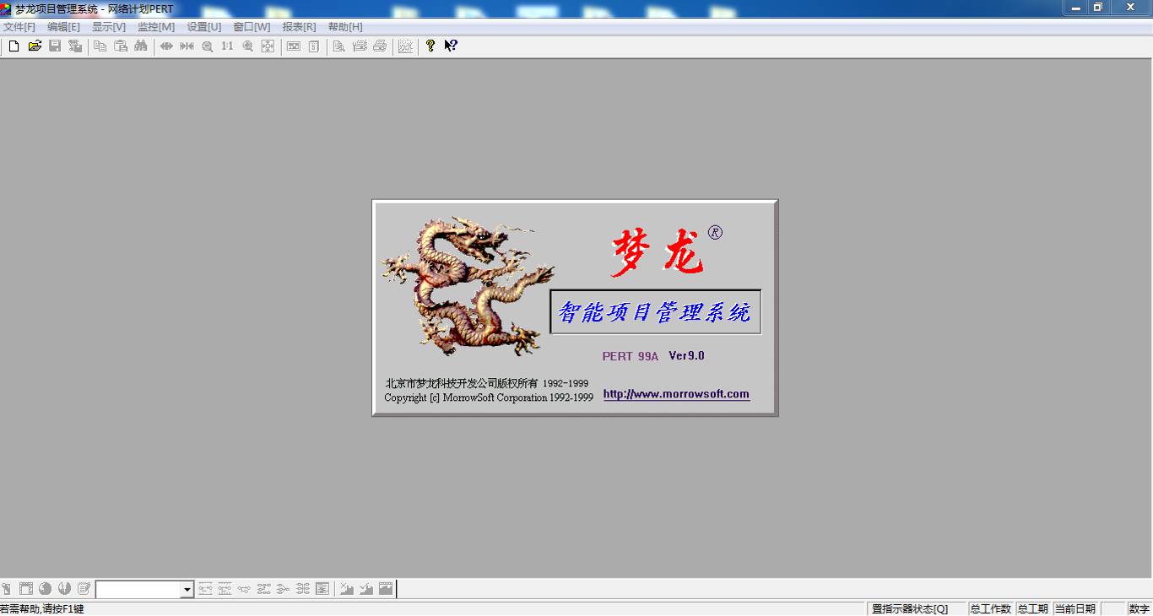
Task: Click the 当前日期 status bar entry
Action: click(x=1075, y=608)
